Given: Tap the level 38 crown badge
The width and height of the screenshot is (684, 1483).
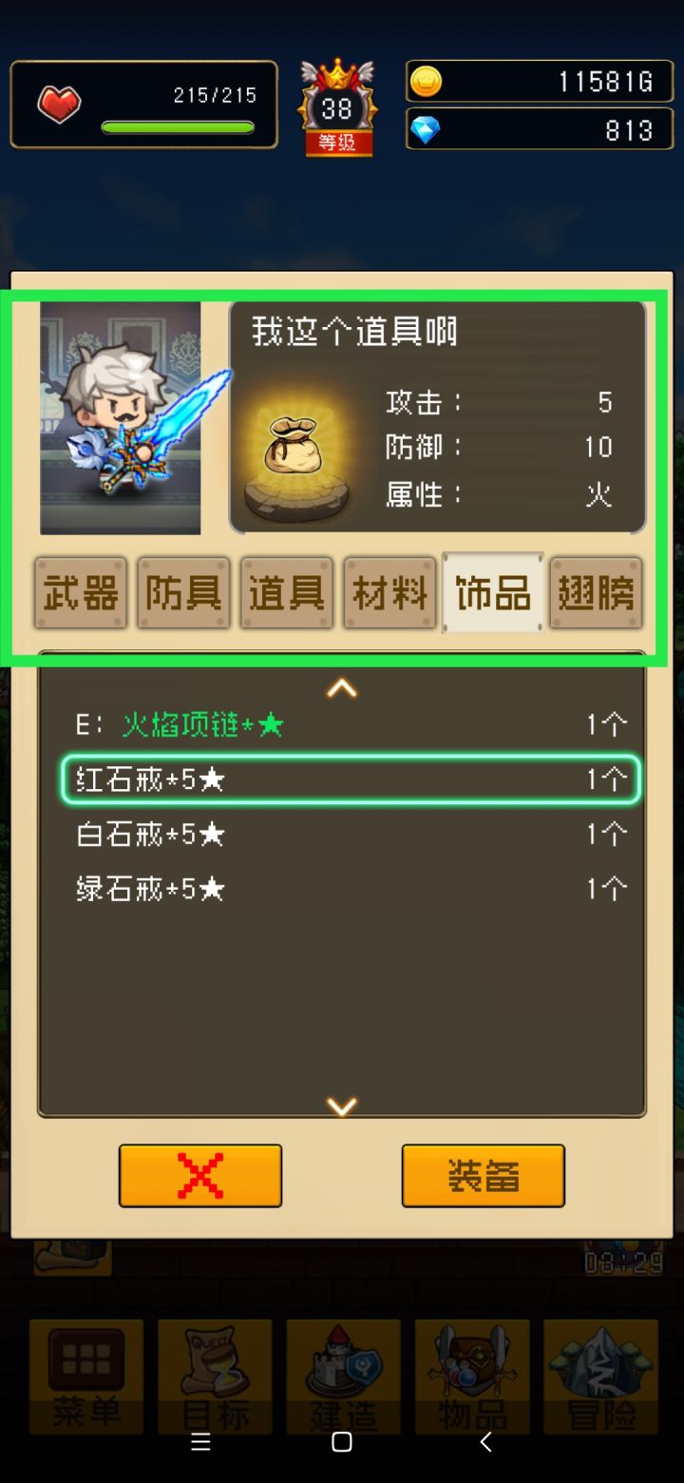Looking at the screenshot, I should pos(337,107).
